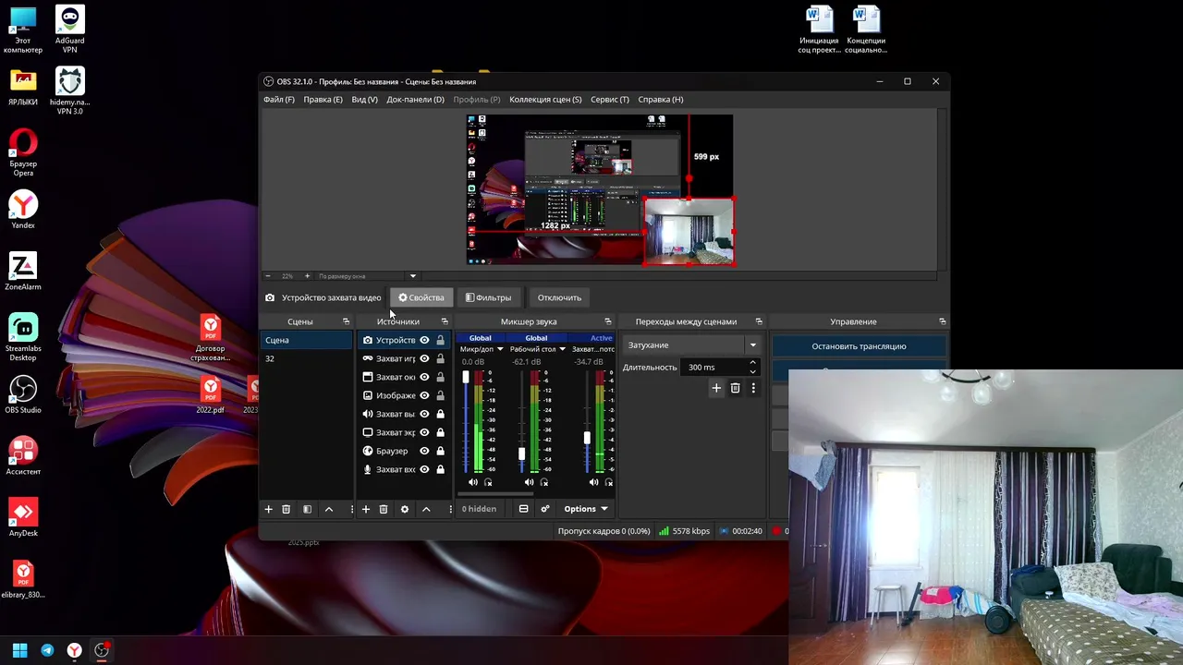1183x665 pixels.
Task: Toggle monitoring for Микр/доп channel
Action: [x=489, y=482]
